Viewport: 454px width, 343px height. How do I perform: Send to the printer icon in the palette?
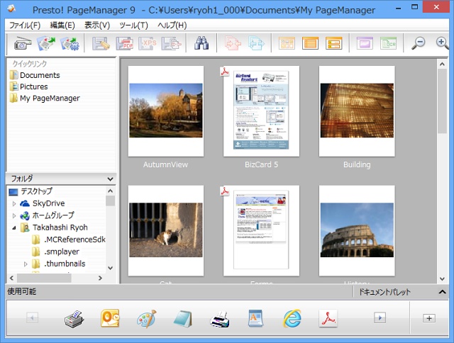pyautogui.click(x=219, y=320)
